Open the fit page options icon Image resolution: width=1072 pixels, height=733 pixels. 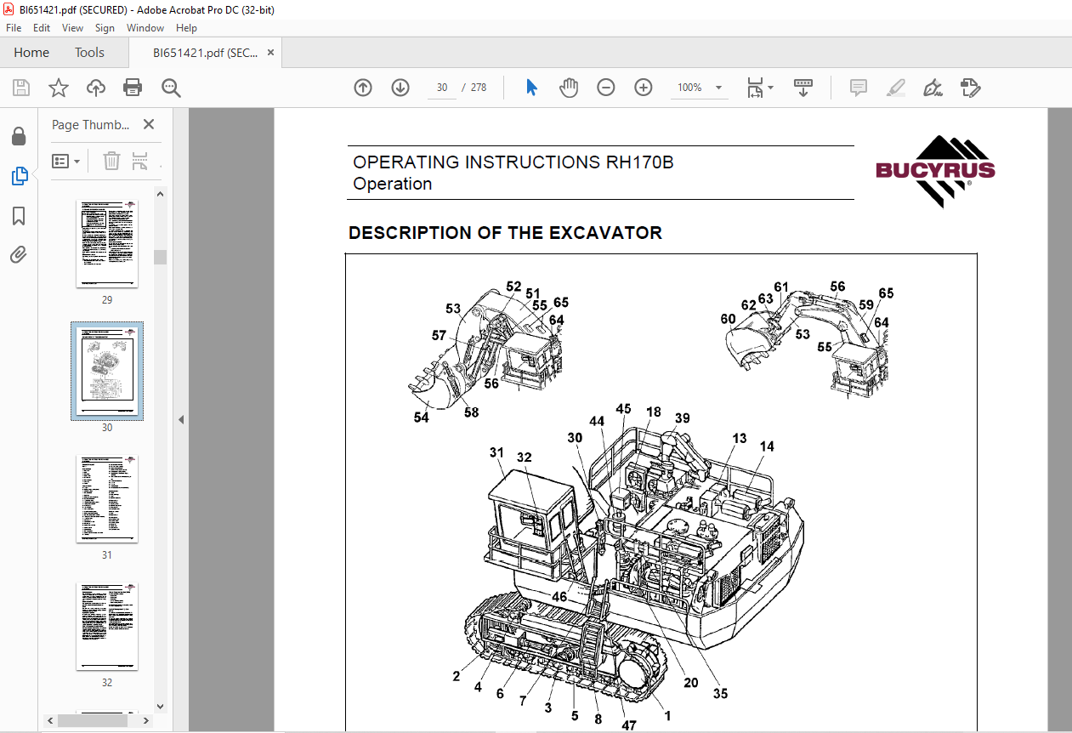(759, 88)
